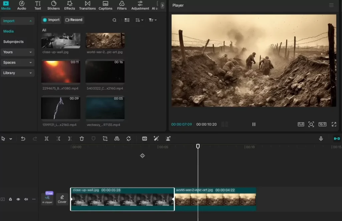Screen dimensions: 342x221
Task: Open the Filters tab
Action: point(122,5)
